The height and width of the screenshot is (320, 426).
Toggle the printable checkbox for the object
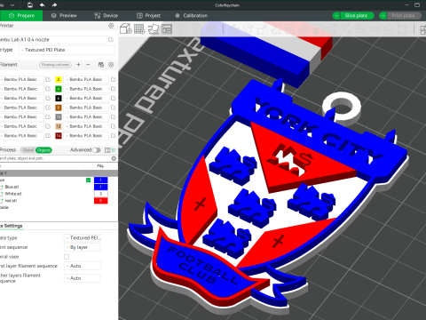(x=88, y=180)
